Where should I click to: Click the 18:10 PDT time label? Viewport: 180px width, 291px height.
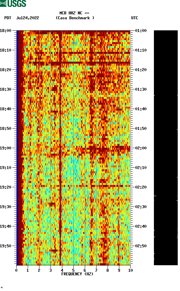pyautogui.click(x=6, y=50)
